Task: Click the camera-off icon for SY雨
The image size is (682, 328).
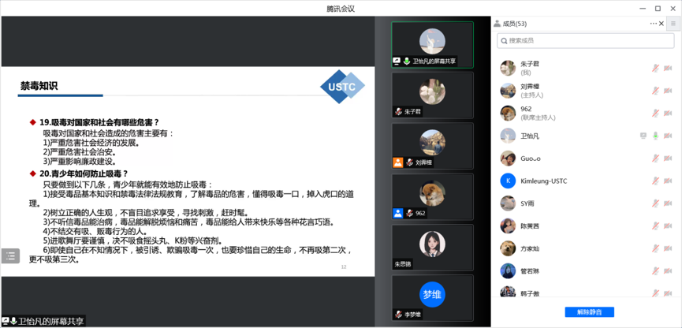Action: (668, 203)
